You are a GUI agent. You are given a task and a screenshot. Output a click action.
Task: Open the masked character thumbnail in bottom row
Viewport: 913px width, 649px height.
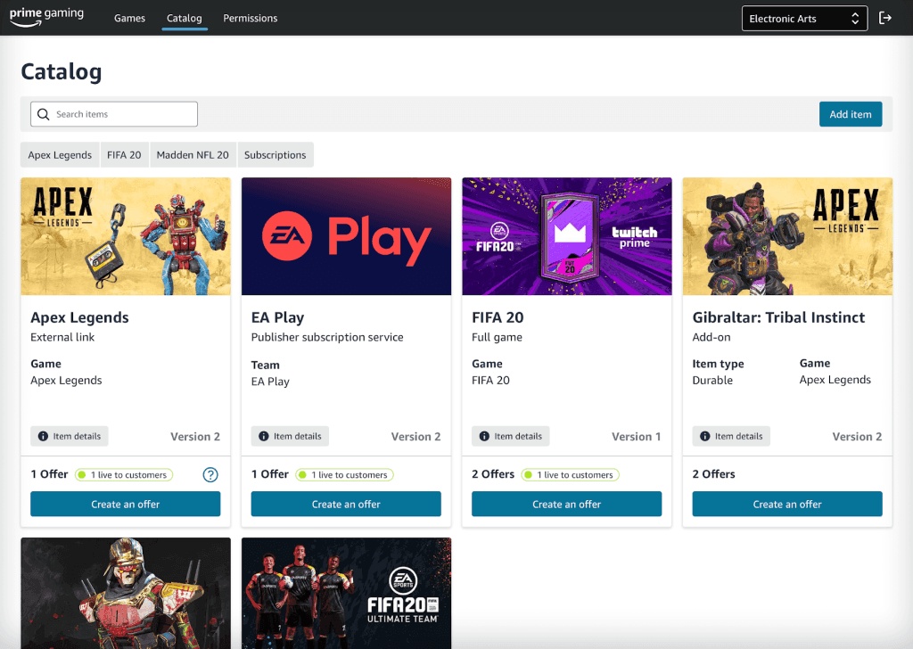pos(126,593)
